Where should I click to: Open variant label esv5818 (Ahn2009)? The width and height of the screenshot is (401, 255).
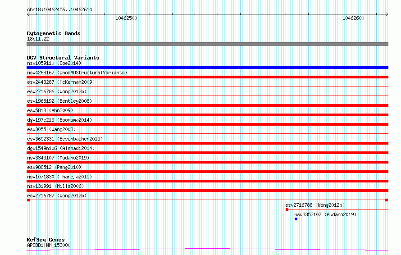coord(50,110)
